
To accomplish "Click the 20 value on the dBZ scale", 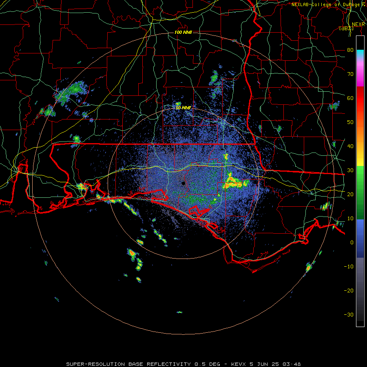I will coord(350,194).
